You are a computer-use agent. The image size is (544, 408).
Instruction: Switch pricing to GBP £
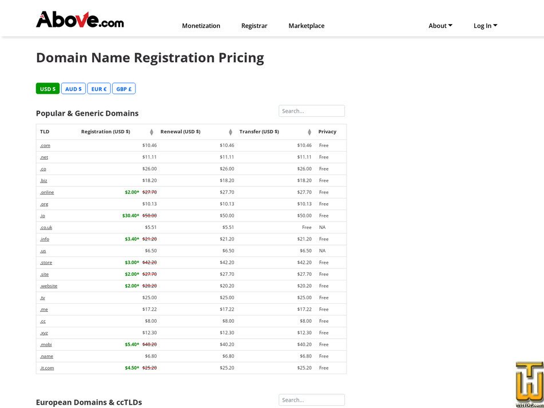click(124, 89)
